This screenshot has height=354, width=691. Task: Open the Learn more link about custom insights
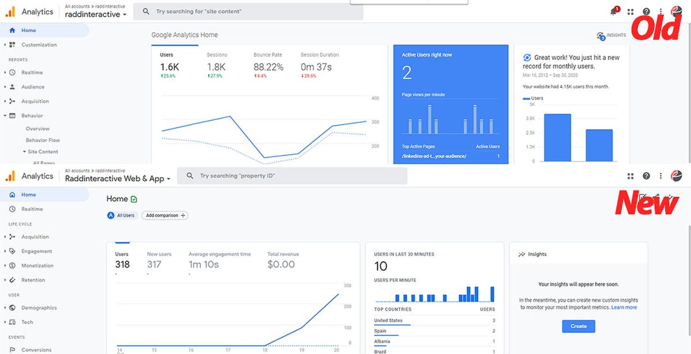[x=624, y=307]
